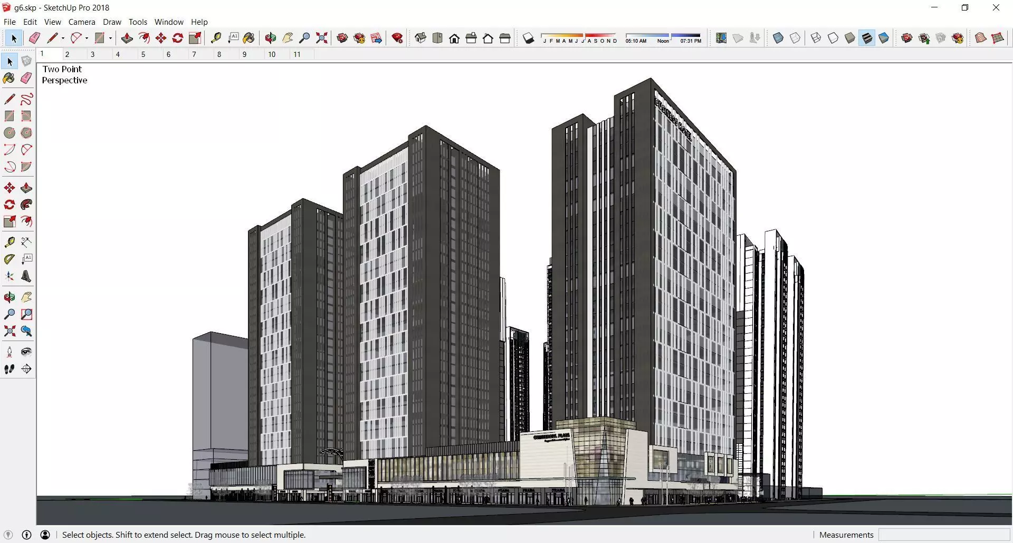Adjust the shadow time-of-day slider
The image size is (1013, 543).
(663, 38)
